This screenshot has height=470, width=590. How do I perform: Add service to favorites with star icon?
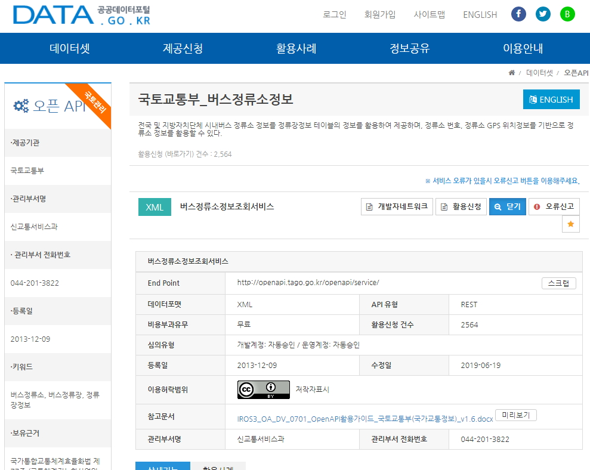click(x=571, y=224)
